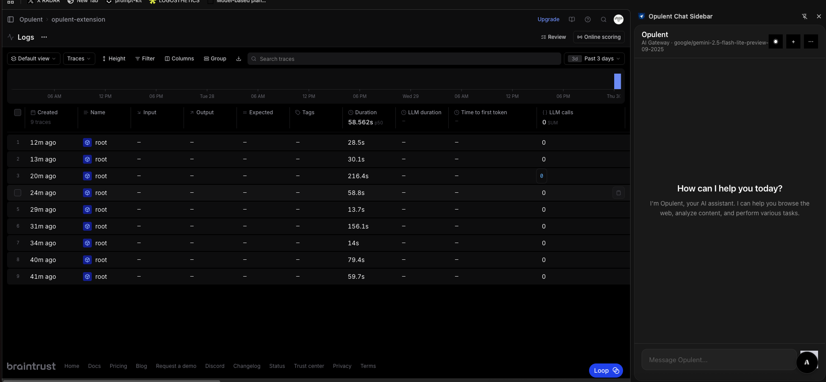The image size is (826, 382).
Task: Click the search magnifier icon in header
Action: pyautogui.click(x=604, y=19)
